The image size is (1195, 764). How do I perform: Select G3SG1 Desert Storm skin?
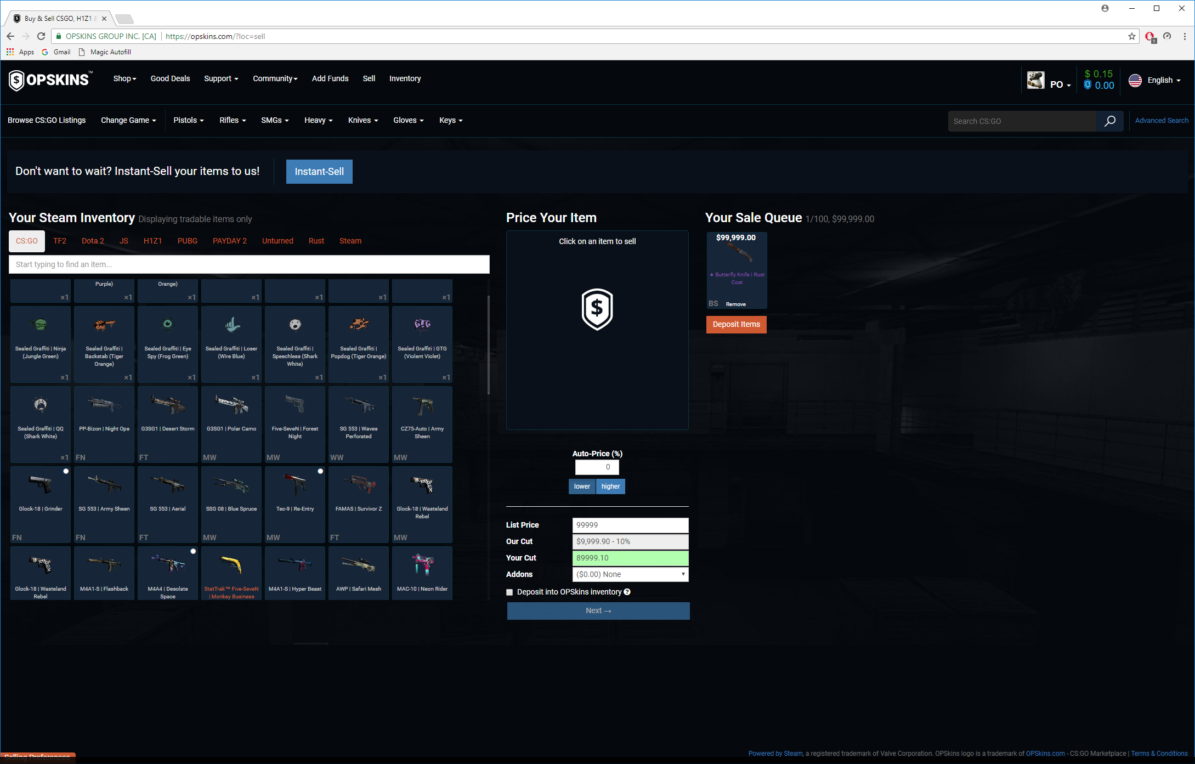coord(168,424)
